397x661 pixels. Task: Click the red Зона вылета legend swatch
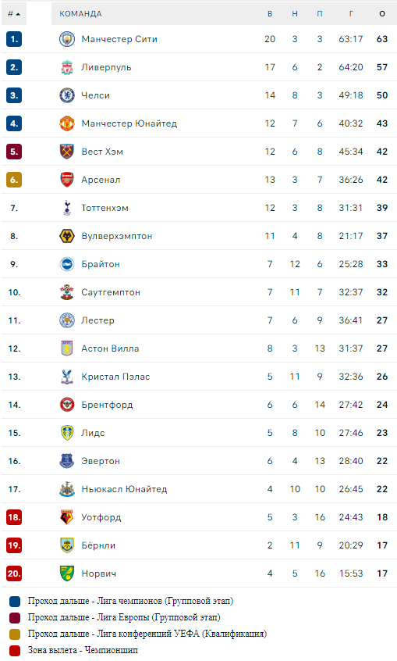click(15, 651)
